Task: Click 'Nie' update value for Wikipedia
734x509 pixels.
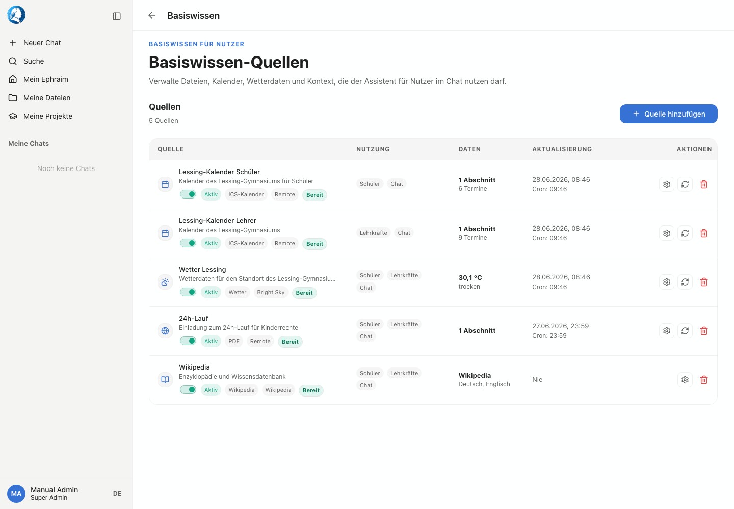Action: click(x=537, y=380)
